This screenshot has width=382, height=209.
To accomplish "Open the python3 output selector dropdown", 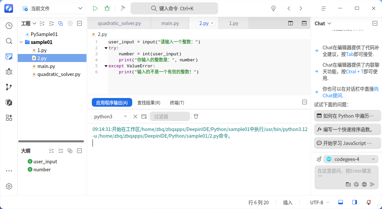I will (111, 117).
